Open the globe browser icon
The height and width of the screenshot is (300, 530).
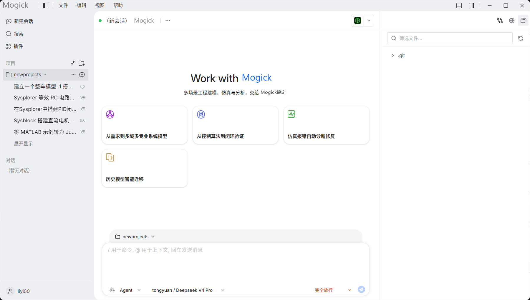tap(512, 21)
